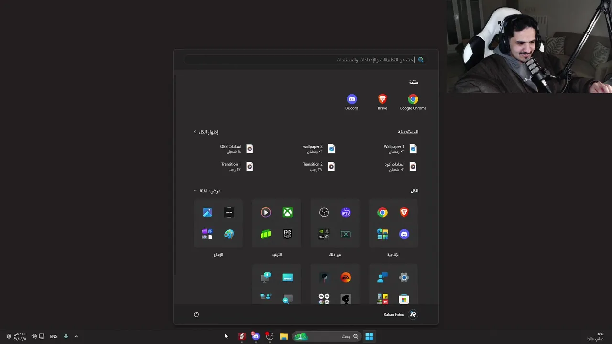Launch media player icon in الترفيه

coord(266,213)
